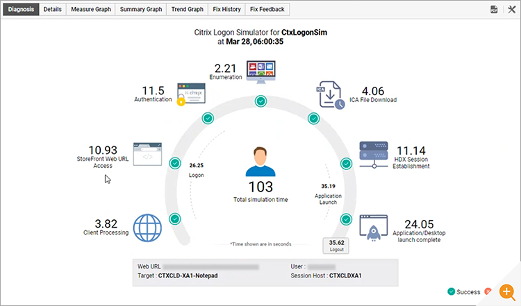Click the 35.62 Logout box
This screenshot has height=306, width=521.
(x=336, y=246)
